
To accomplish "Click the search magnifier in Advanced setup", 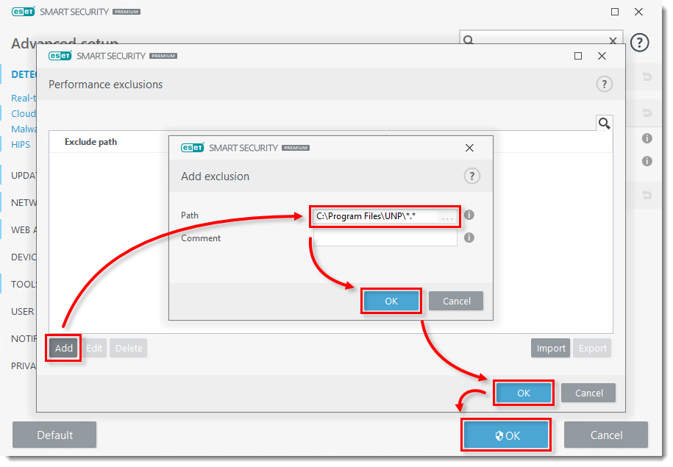I will coord(469,40).
